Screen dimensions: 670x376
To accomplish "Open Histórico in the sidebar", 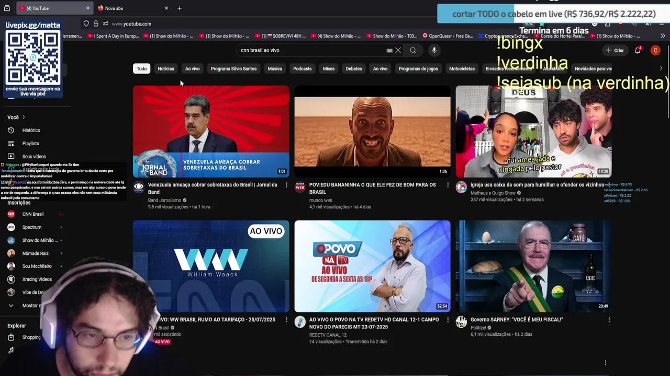I will coord(31,130).
